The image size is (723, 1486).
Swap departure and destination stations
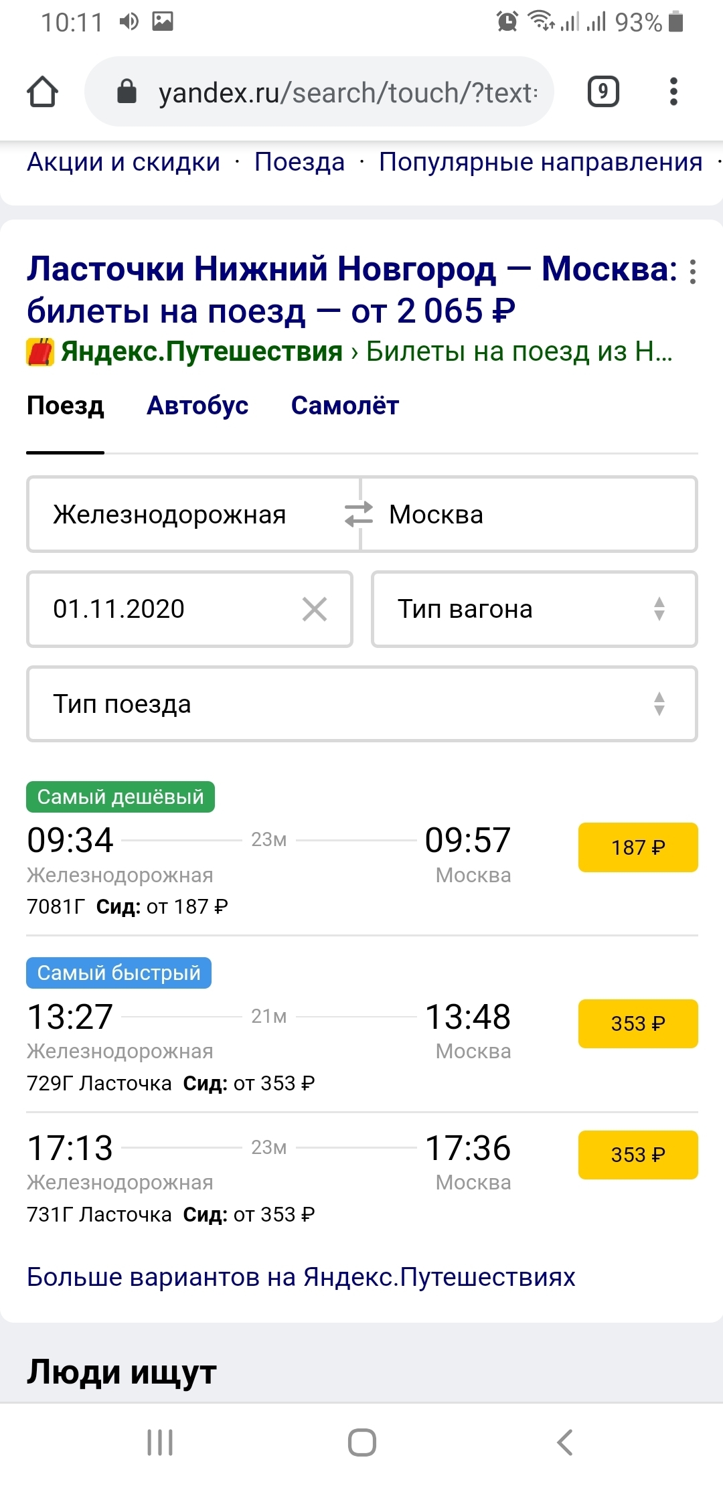tap(359, 515)
